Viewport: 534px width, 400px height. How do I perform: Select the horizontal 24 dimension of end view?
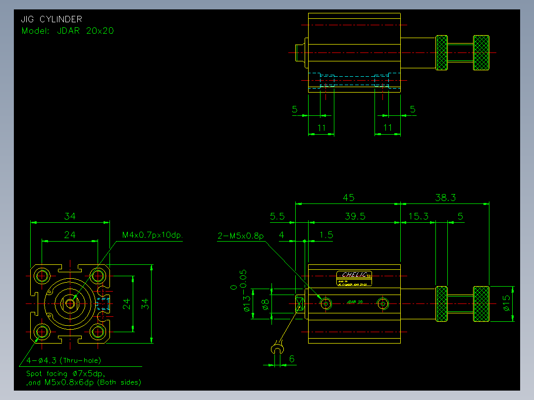click(x=70, y=235)
